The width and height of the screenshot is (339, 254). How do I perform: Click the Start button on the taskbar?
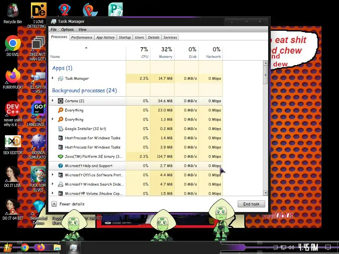point(7,247)
